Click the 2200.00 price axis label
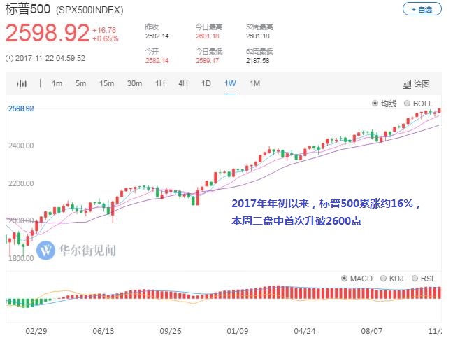The image size is (453, 338). tap(21, 183)
